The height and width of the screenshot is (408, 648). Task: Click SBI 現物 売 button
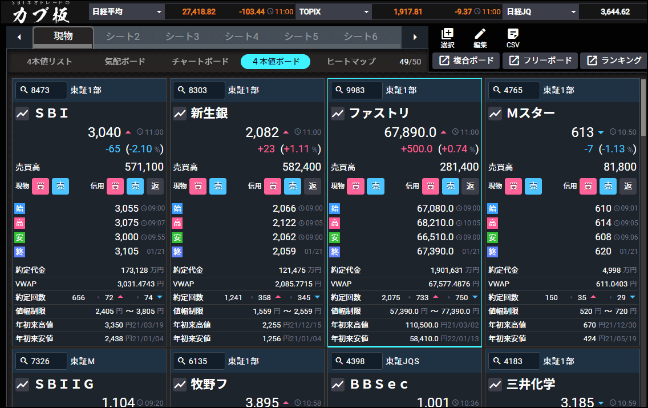pos(60,186)
